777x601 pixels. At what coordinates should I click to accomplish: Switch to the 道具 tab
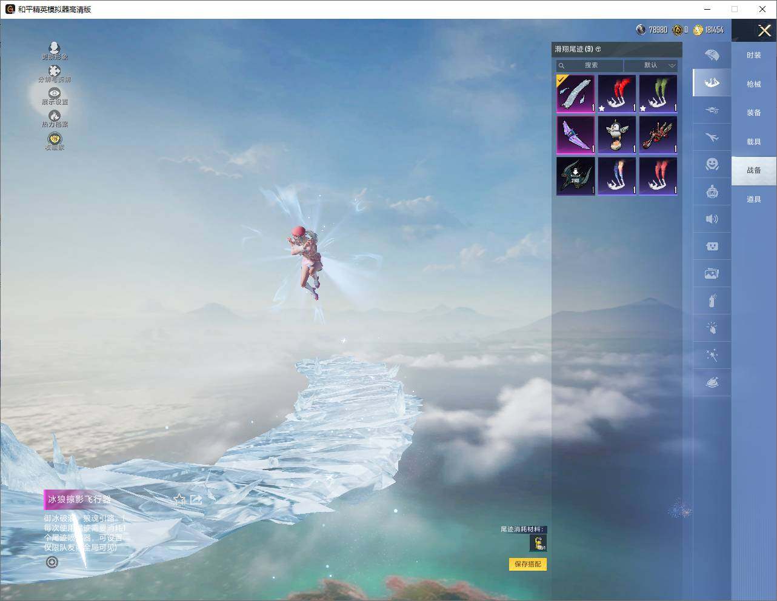click(x=754, y=199)
